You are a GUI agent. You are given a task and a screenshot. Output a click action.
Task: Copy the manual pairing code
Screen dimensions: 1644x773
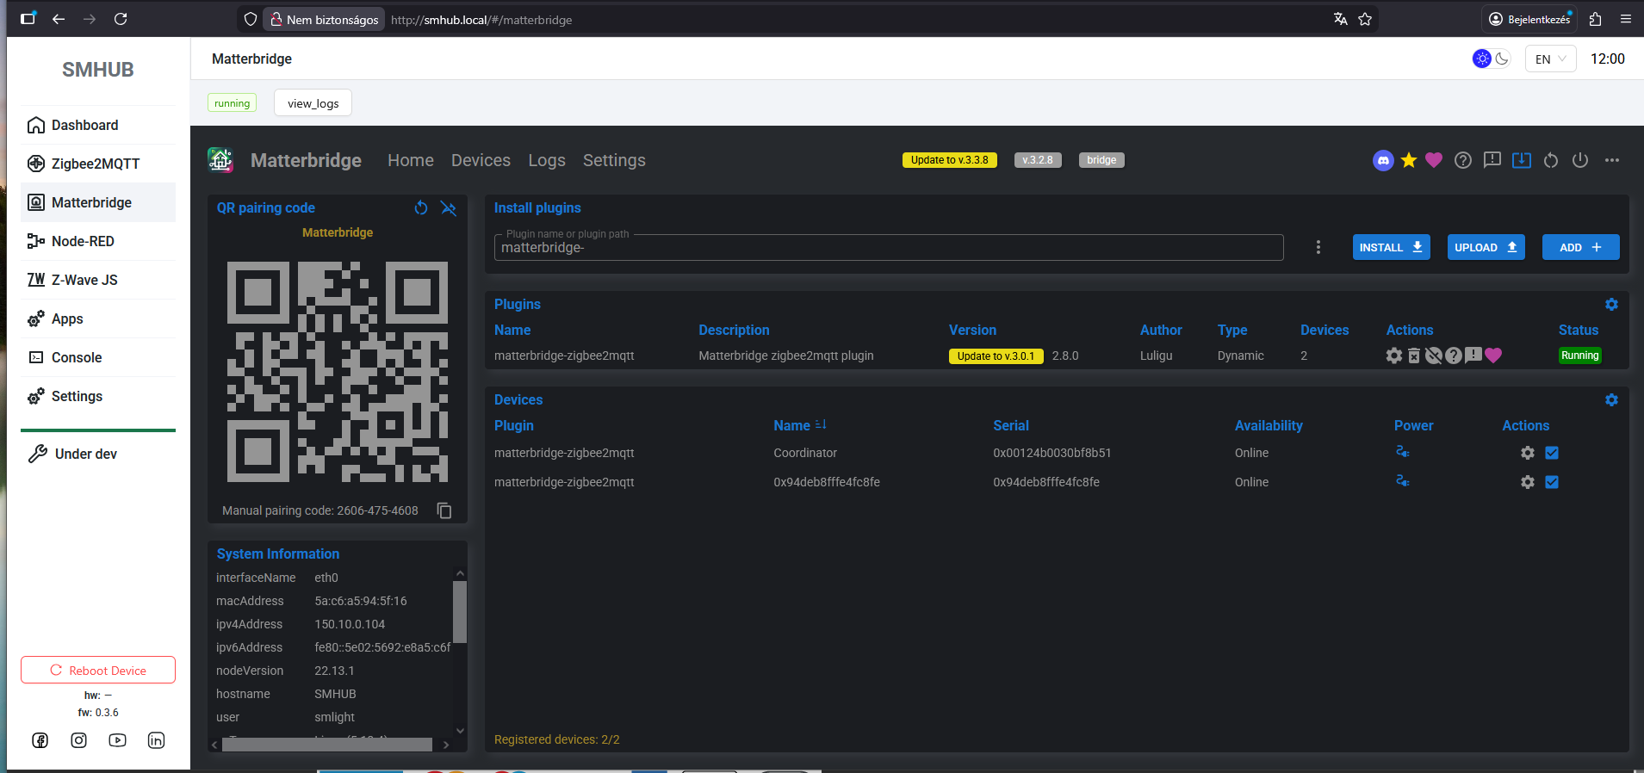click(444, 510)
